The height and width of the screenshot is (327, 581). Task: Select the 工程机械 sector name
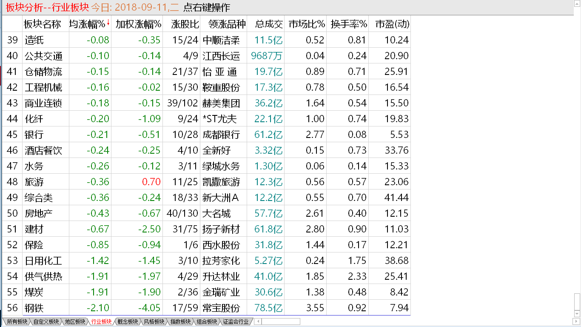click(43, 87)
